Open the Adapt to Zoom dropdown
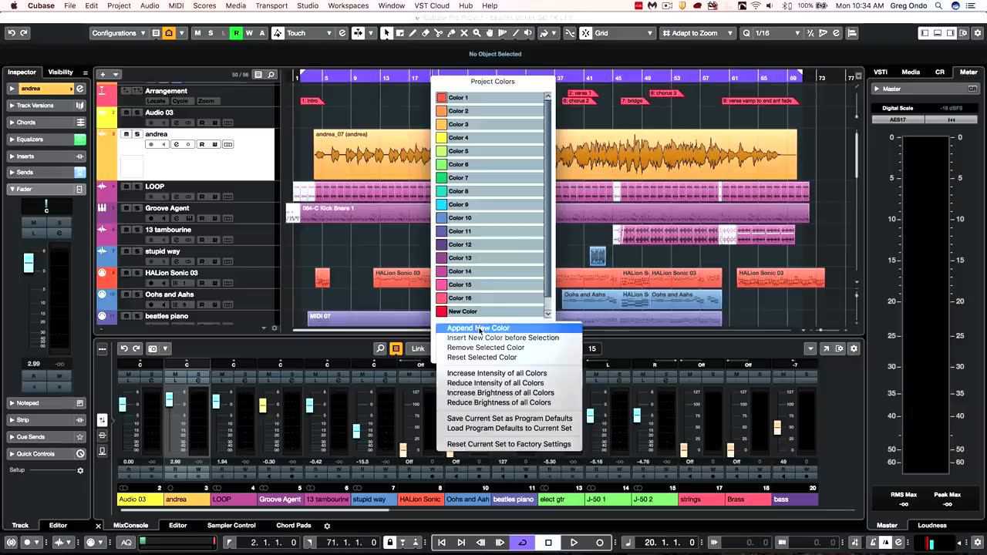Image resolution: width=987 pixels, height=555 pixels. [x=698, y=33]
